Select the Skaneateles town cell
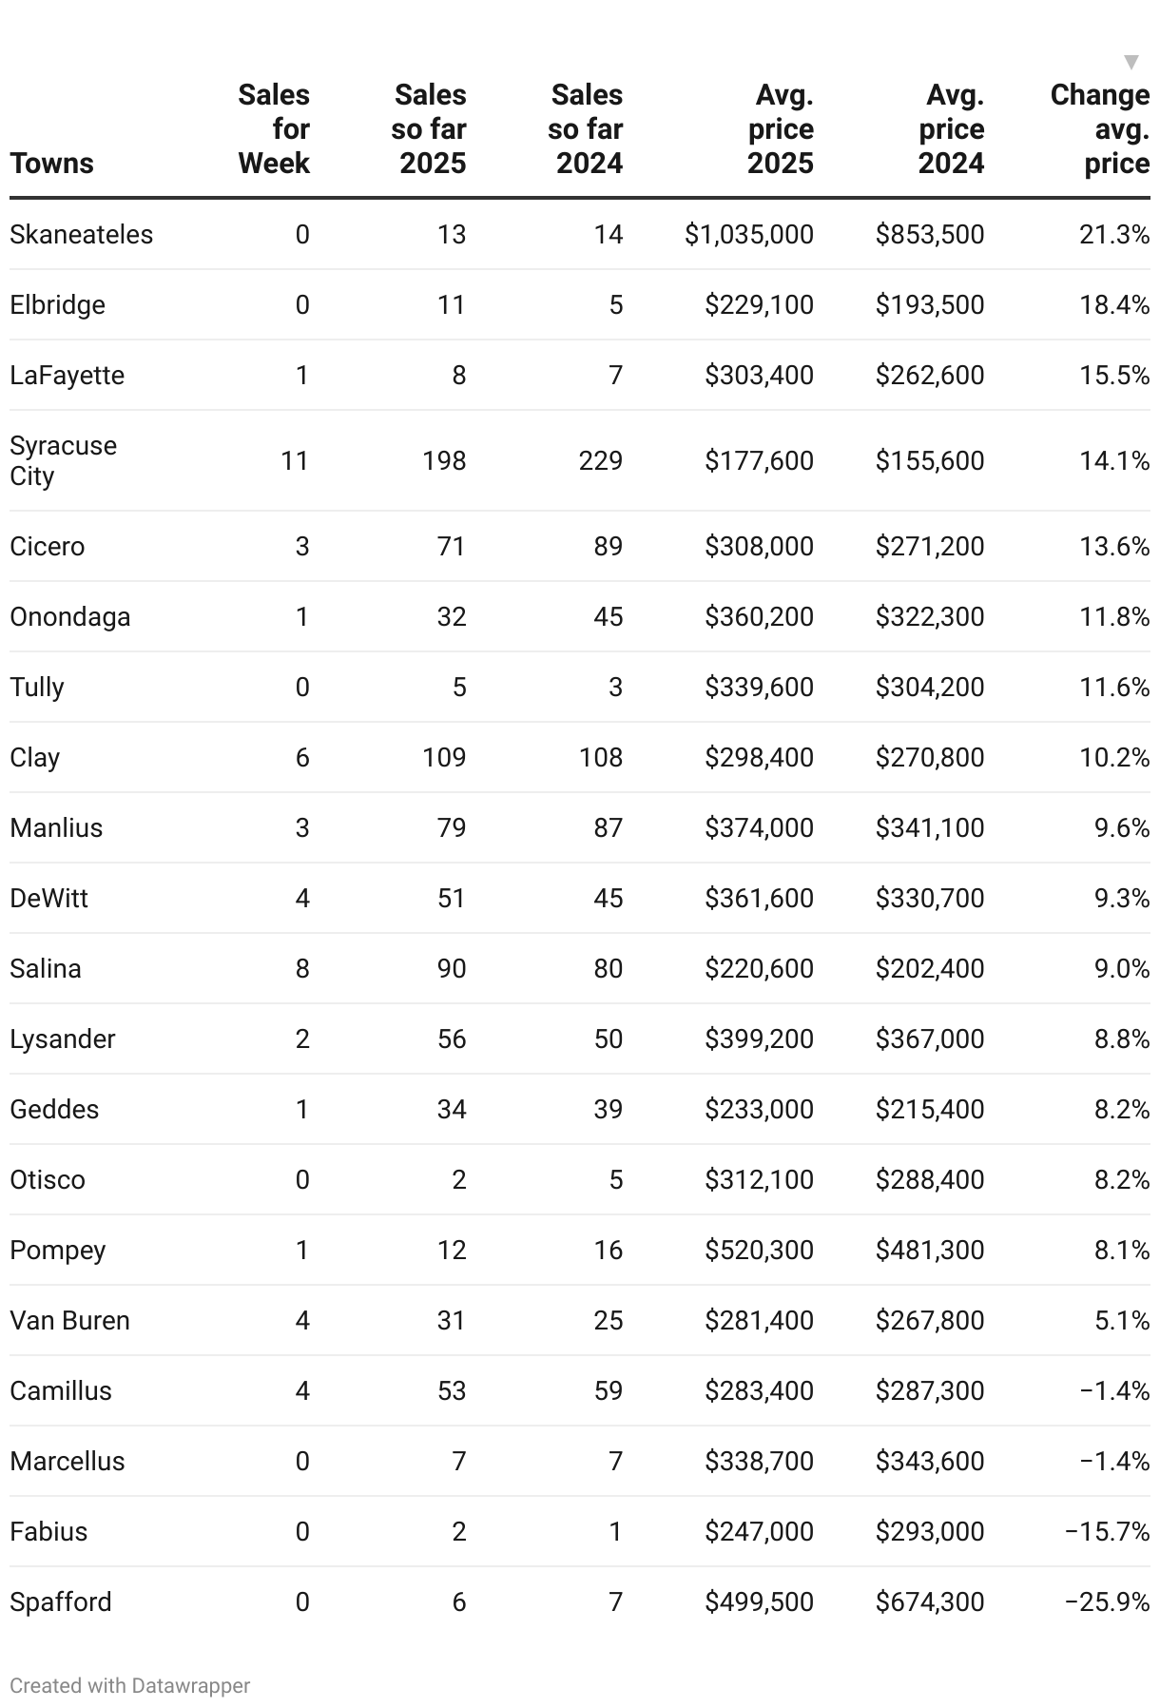The image size is (1160, 1708). click(x=81, y=235)
